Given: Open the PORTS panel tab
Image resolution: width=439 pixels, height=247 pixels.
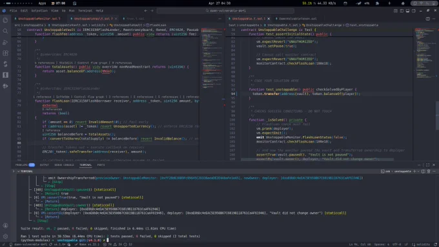Looking at the screenshot, I should tap(101, 164).
